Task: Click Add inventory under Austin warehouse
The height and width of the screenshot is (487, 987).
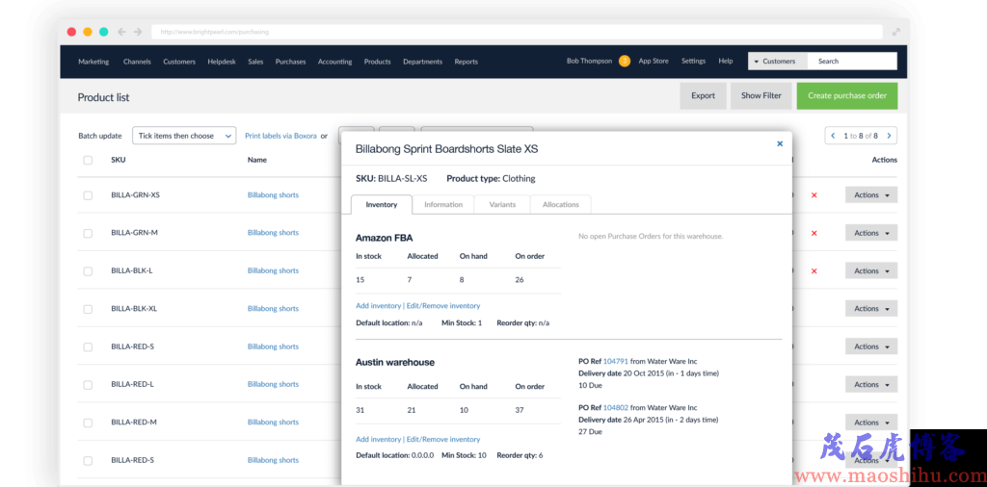Action: 378,439
